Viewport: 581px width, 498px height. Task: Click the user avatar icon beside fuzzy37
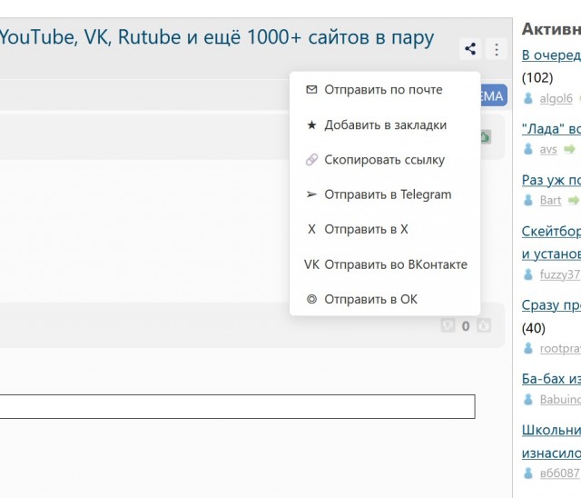click(528, 274)
